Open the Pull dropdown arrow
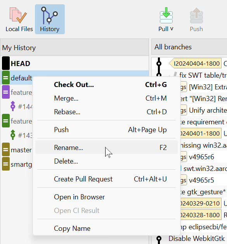The image size is (227, 244). [x=172, y=29]
